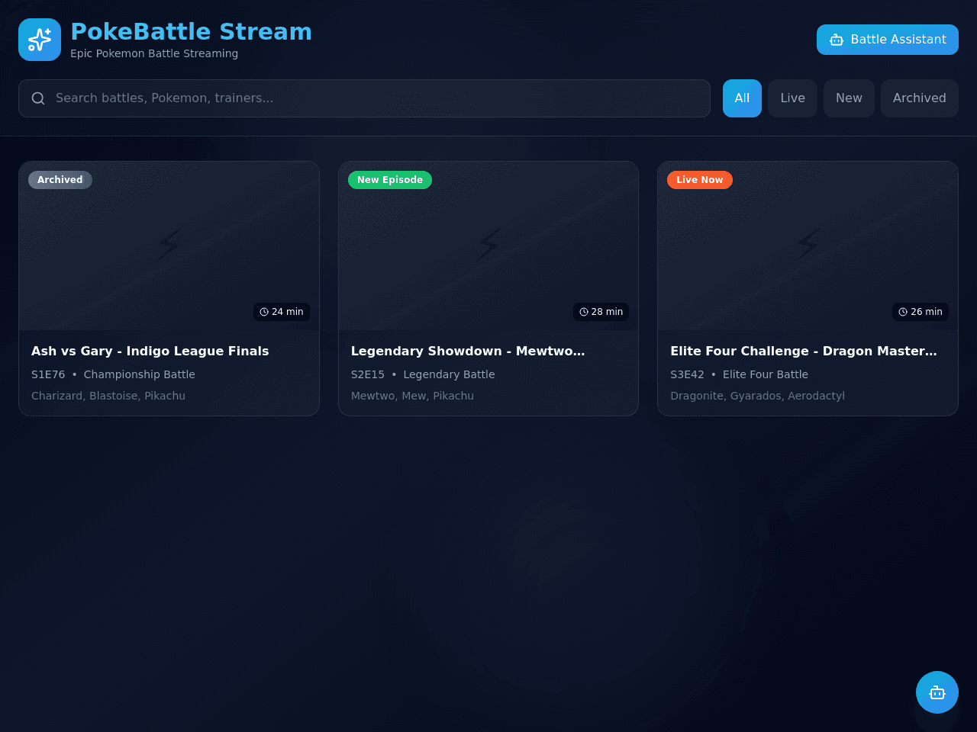This screenshot has width=977, height=732.
Task: Select the Archived filter tab
Action: click(x=920, y=98)
